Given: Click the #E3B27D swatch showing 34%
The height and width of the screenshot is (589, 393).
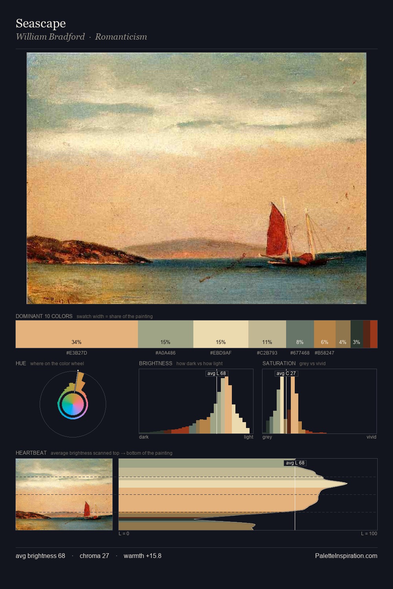Looking at the screenshot, I should pos(77,334).
